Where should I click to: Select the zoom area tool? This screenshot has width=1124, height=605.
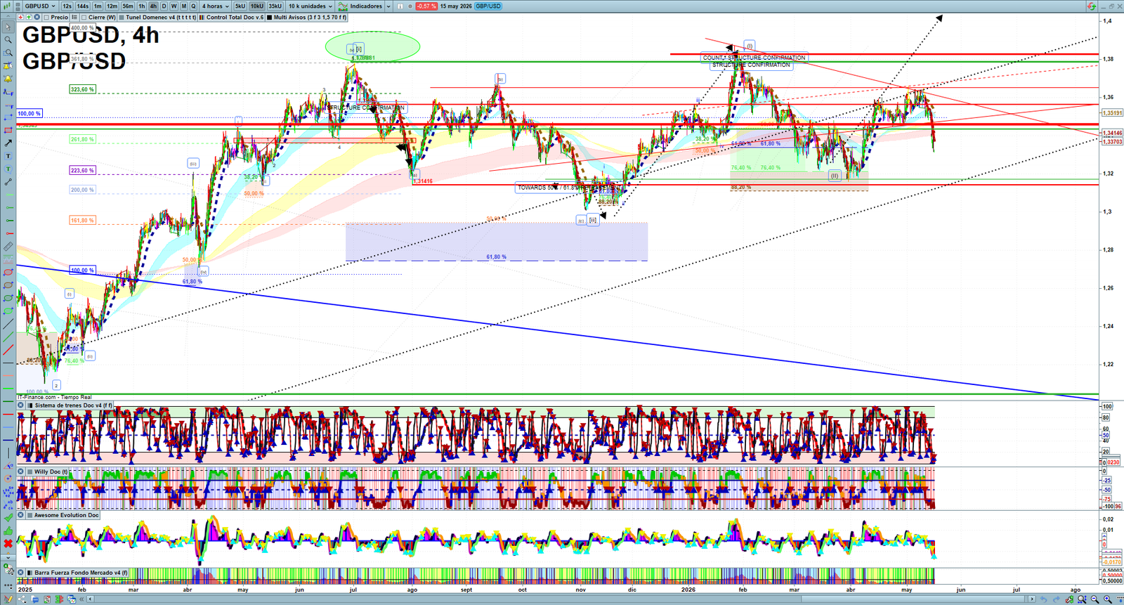pyautogui.click(x=8, y=53)
